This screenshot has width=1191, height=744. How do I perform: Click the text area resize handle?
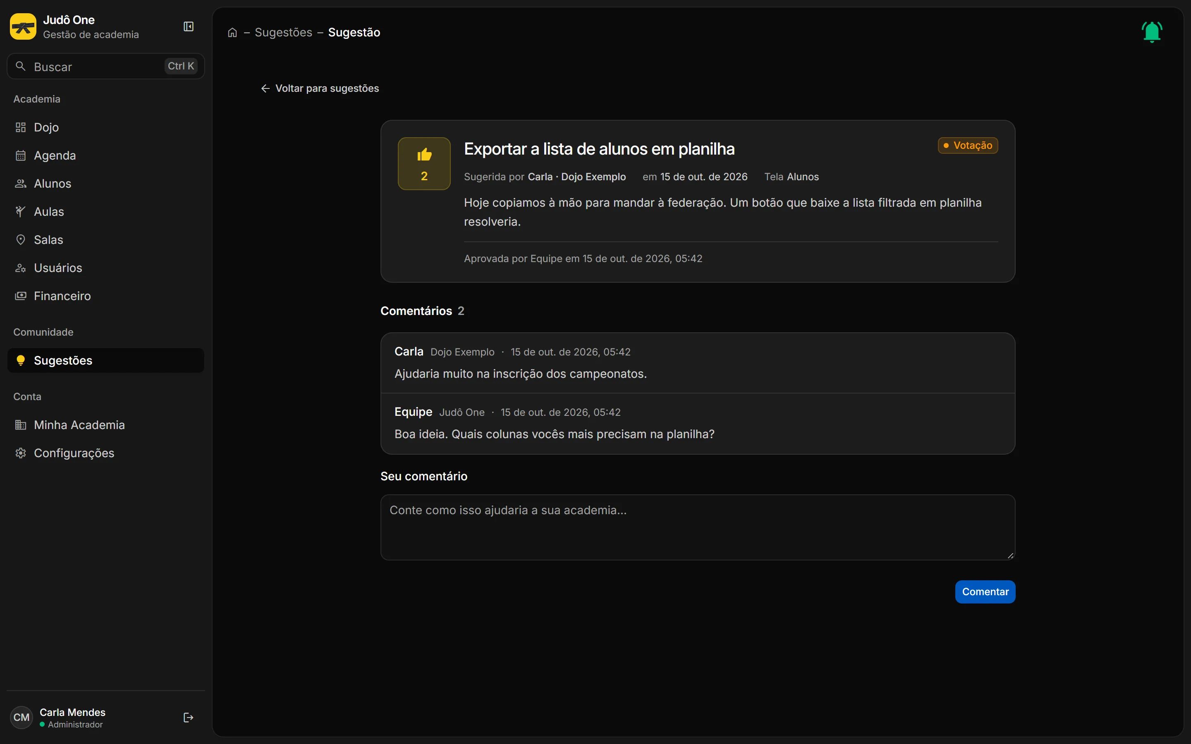(x=1010, y=555)
